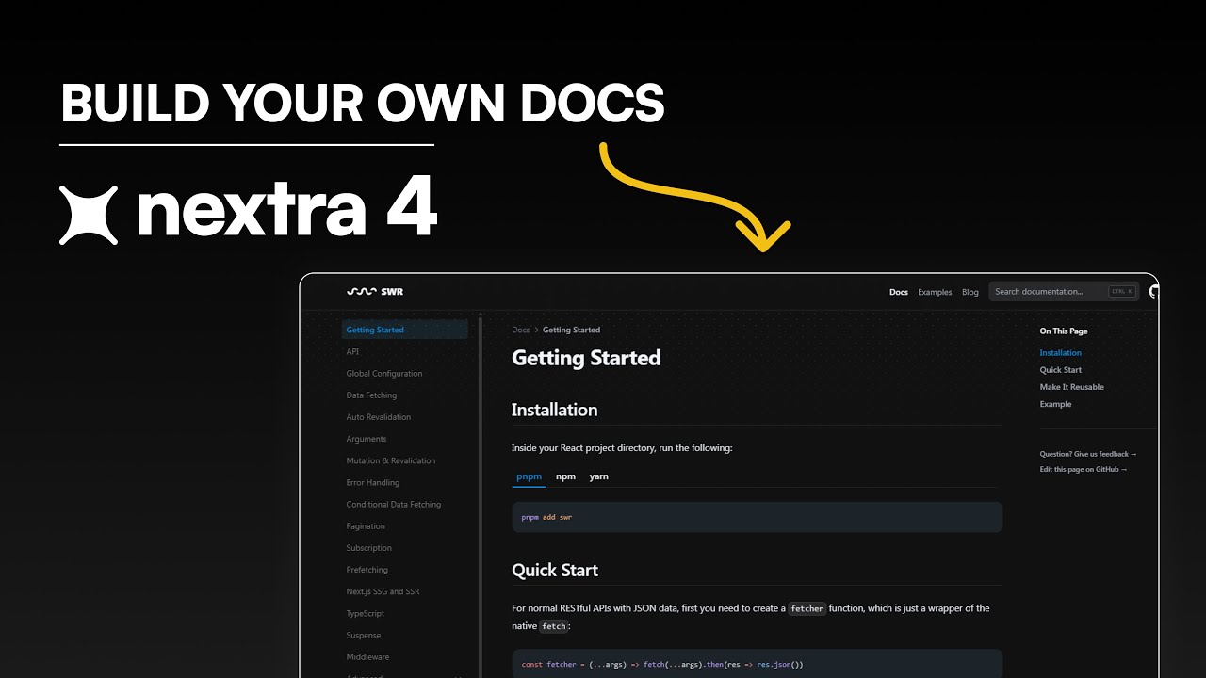This screenshot has height=678, width=1206.
Task: Switch to the yarn install tab
Action: pos(599,476)
